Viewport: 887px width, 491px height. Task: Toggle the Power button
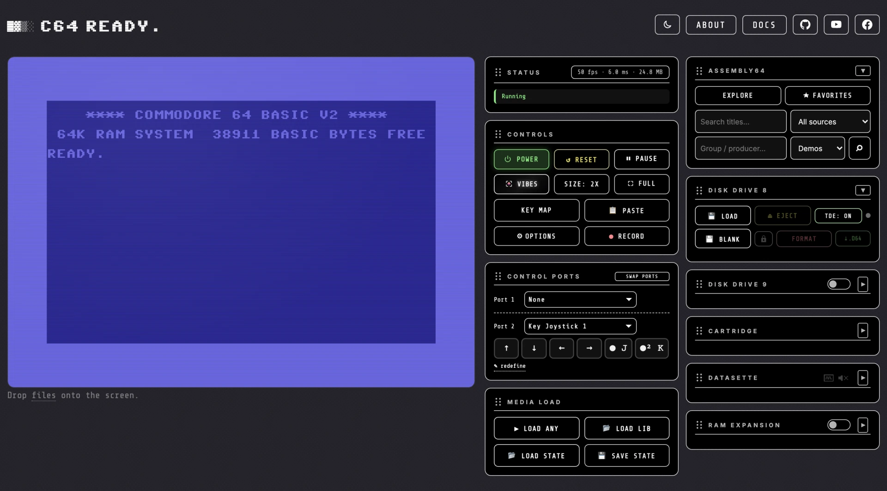click(522, 159)
